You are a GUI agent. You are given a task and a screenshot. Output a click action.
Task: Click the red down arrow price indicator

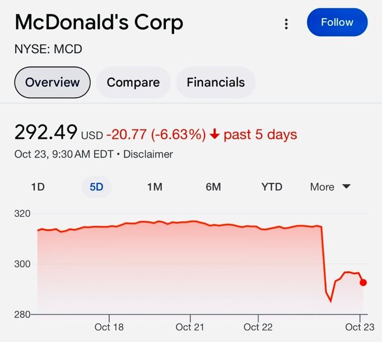coord(215,134)
